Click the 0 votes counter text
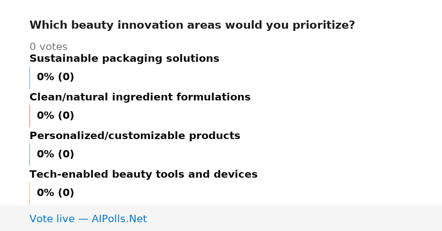Image resolution: width=442 pixels, height=231 pixels. [48, 47]
